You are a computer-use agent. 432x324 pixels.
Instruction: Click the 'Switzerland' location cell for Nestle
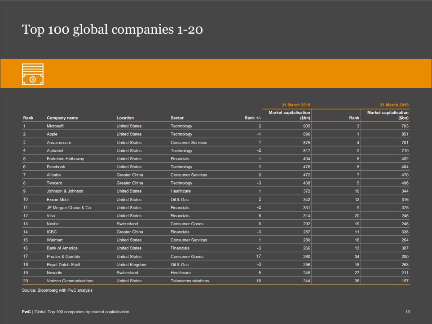coord(127,224)
